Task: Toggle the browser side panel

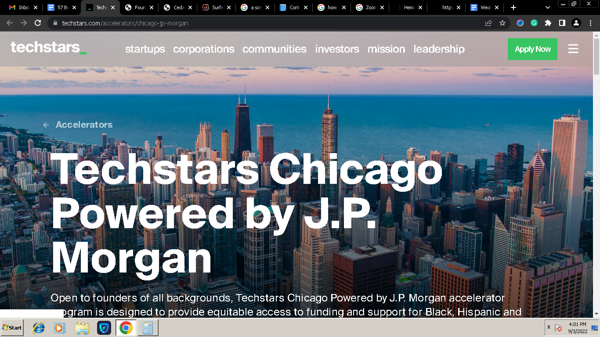Action: pyautogui.click(x=562, y=23)
